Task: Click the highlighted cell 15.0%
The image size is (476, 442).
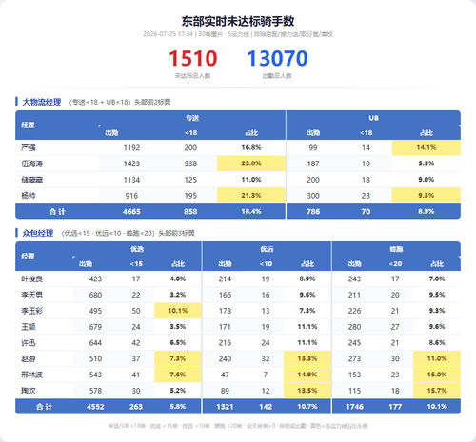Action: (x=437, y=375)
